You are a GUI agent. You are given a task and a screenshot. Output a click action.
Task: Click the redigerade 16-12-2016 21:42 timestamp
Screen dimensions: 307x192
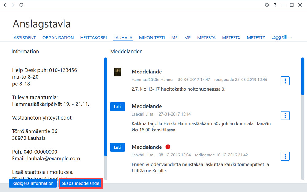point(221,155)
